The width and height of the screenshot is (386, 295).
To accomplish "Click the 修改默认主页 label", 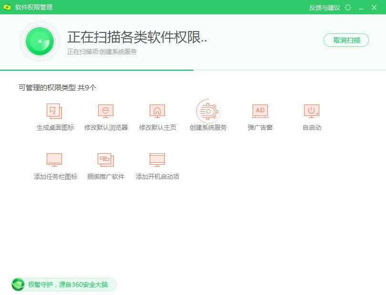I will point(158,127).
